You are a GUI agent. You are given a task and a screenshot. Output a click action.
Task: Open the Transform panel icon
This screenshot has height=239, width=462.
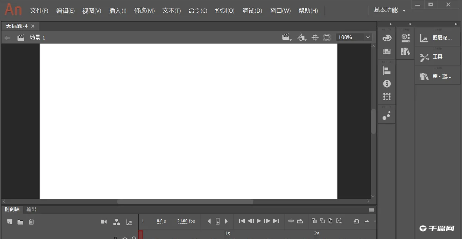[387, 96]
